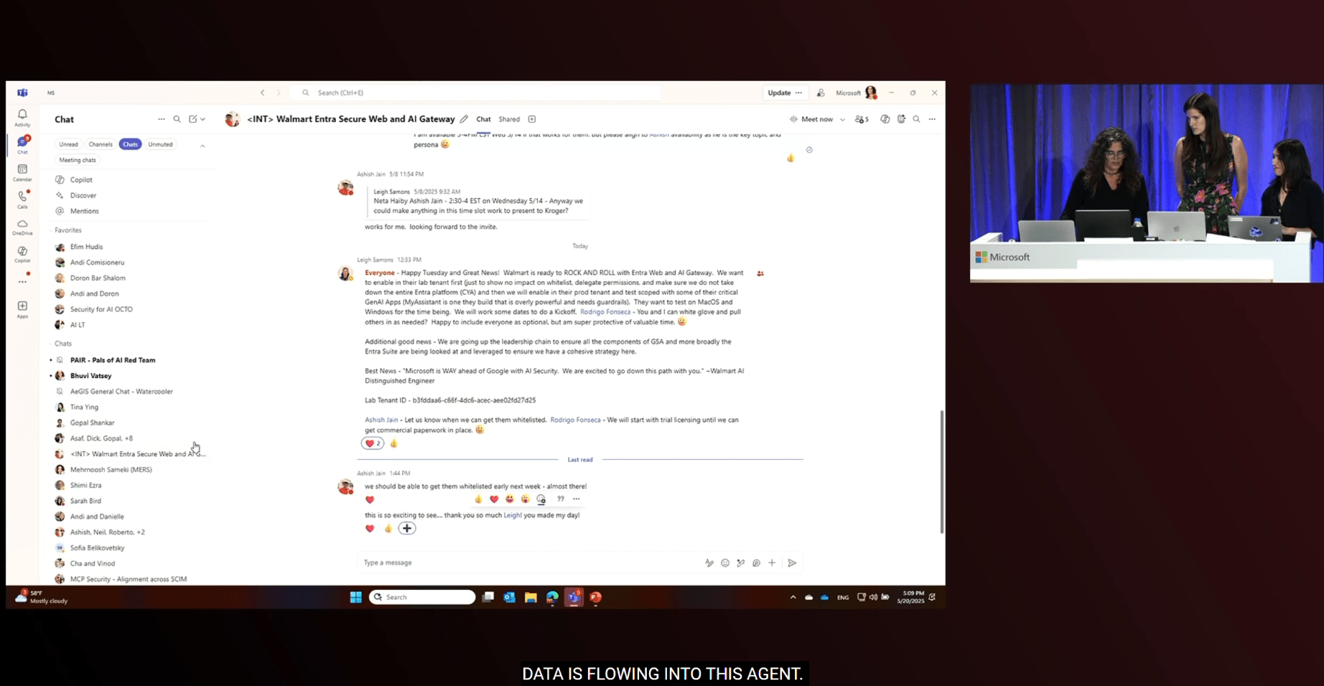Switch to the Chat tab in the chat header
Image resolution: width=1324 pixels, height=686 pixels.
(x=484, y=119)
